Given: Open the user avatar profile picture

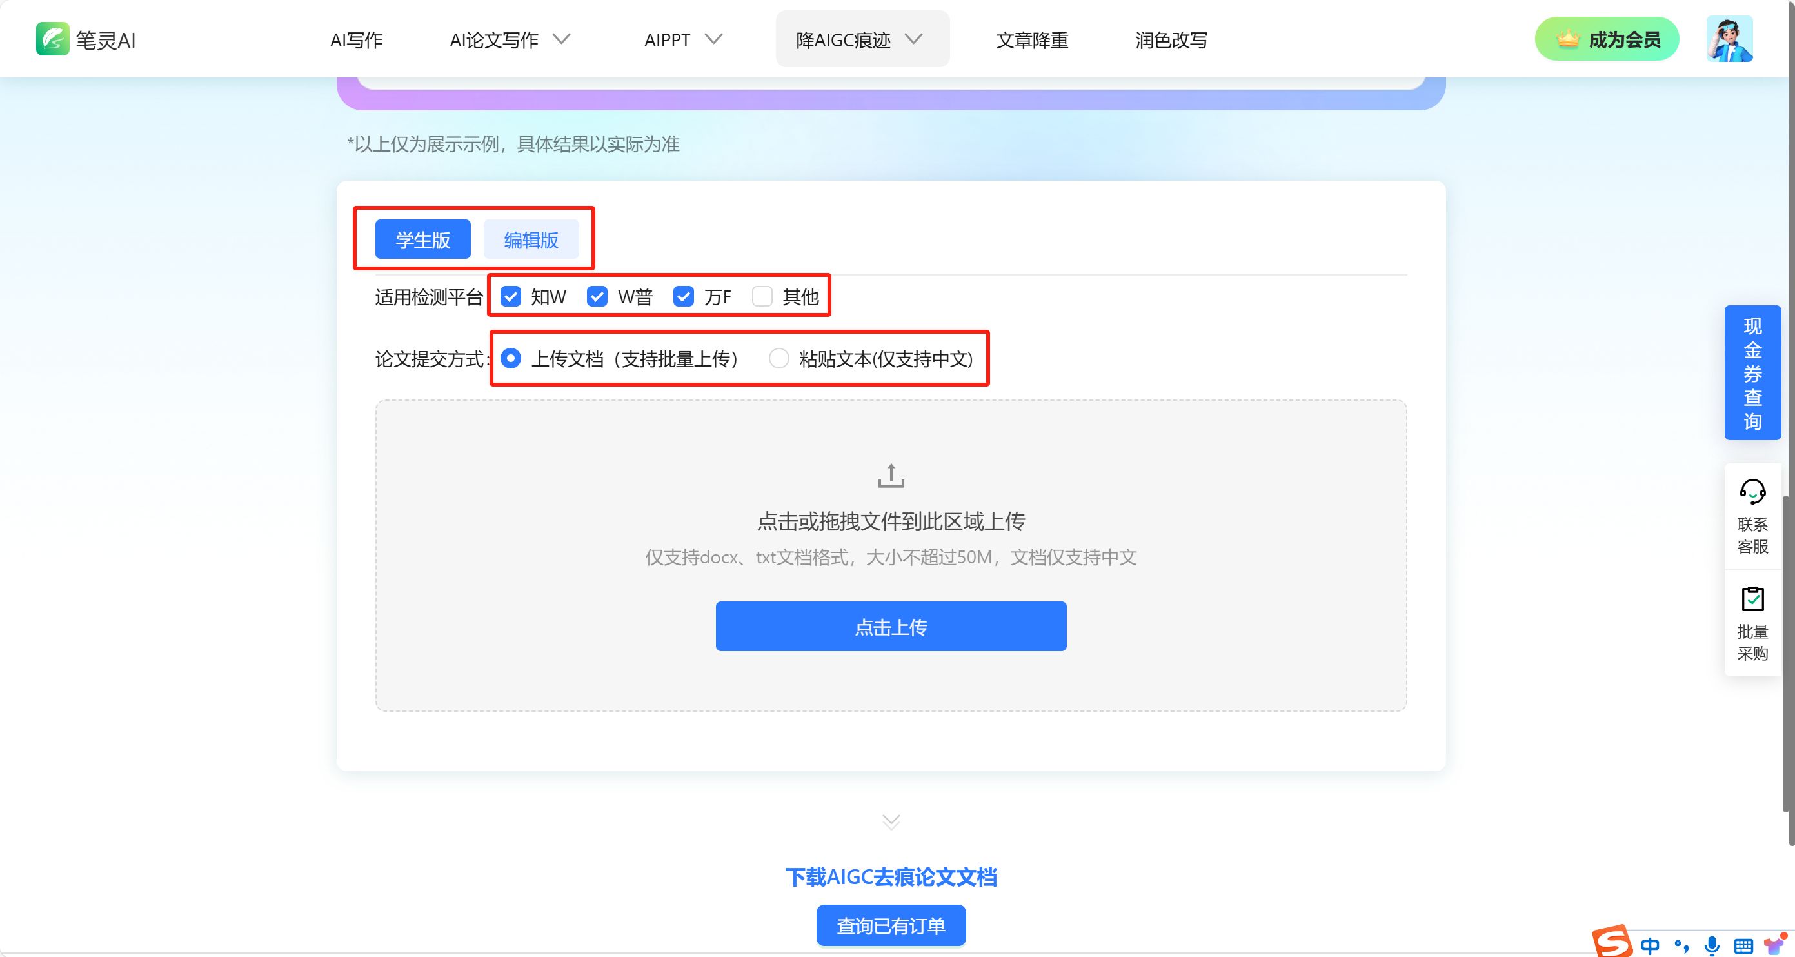Looking at the screenshot, I should pyautogui.click(x=1729, y=39).
